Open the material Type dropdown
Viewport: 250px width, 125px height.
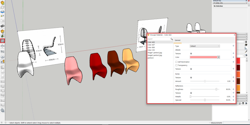(204, 46)
